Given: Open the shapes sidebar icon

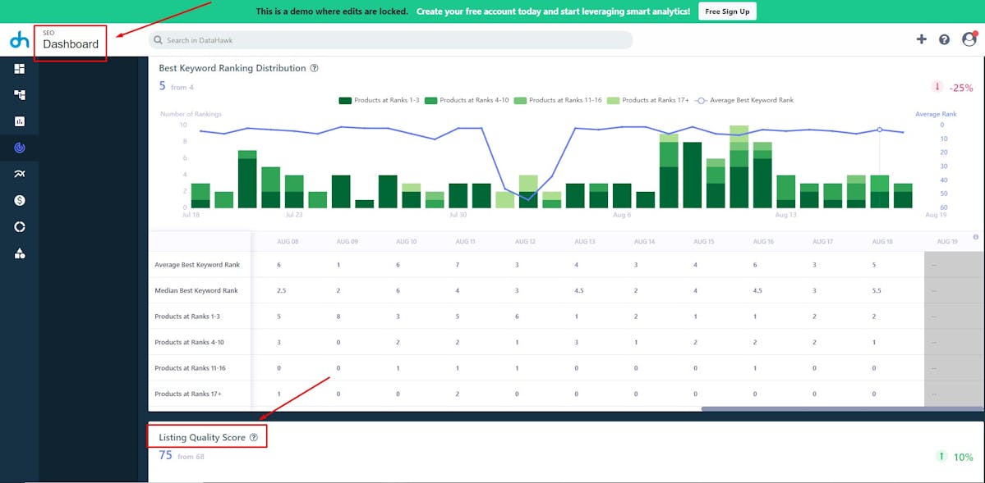Looking at the screenshot, I should coord(20,253).
